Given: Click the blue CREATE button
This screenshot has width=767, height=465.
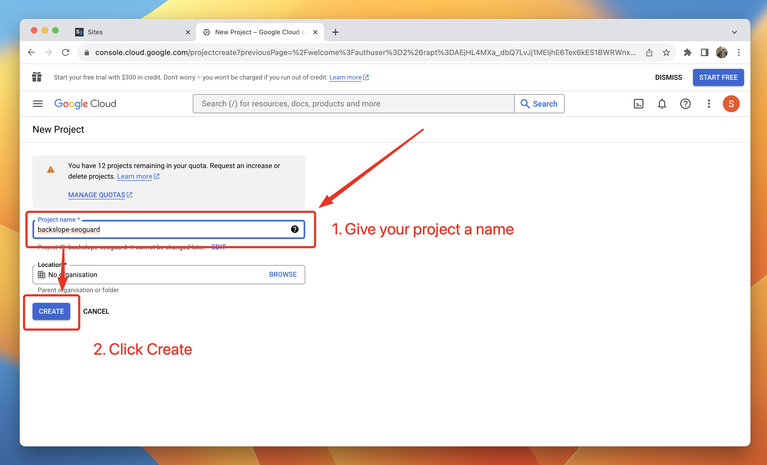Looking at the screenshot, I should (x=51, y=311).
